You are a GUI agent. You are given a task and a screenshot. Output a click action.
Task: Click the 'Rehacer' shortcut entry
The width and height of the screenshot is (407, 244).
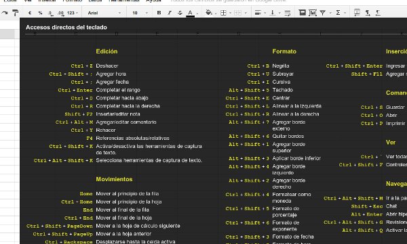click(106, 130)
